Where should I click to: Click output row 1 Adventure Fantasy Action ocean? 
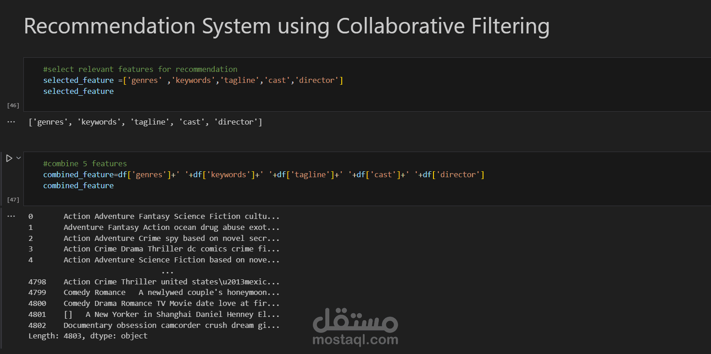[154, 227]
